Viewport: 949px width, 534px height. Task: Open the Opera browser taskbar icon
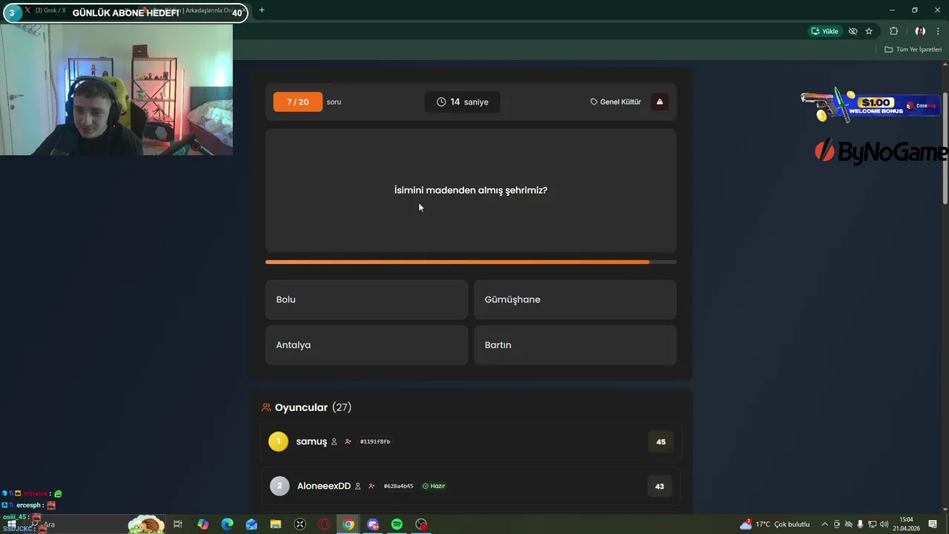(324, 524)
